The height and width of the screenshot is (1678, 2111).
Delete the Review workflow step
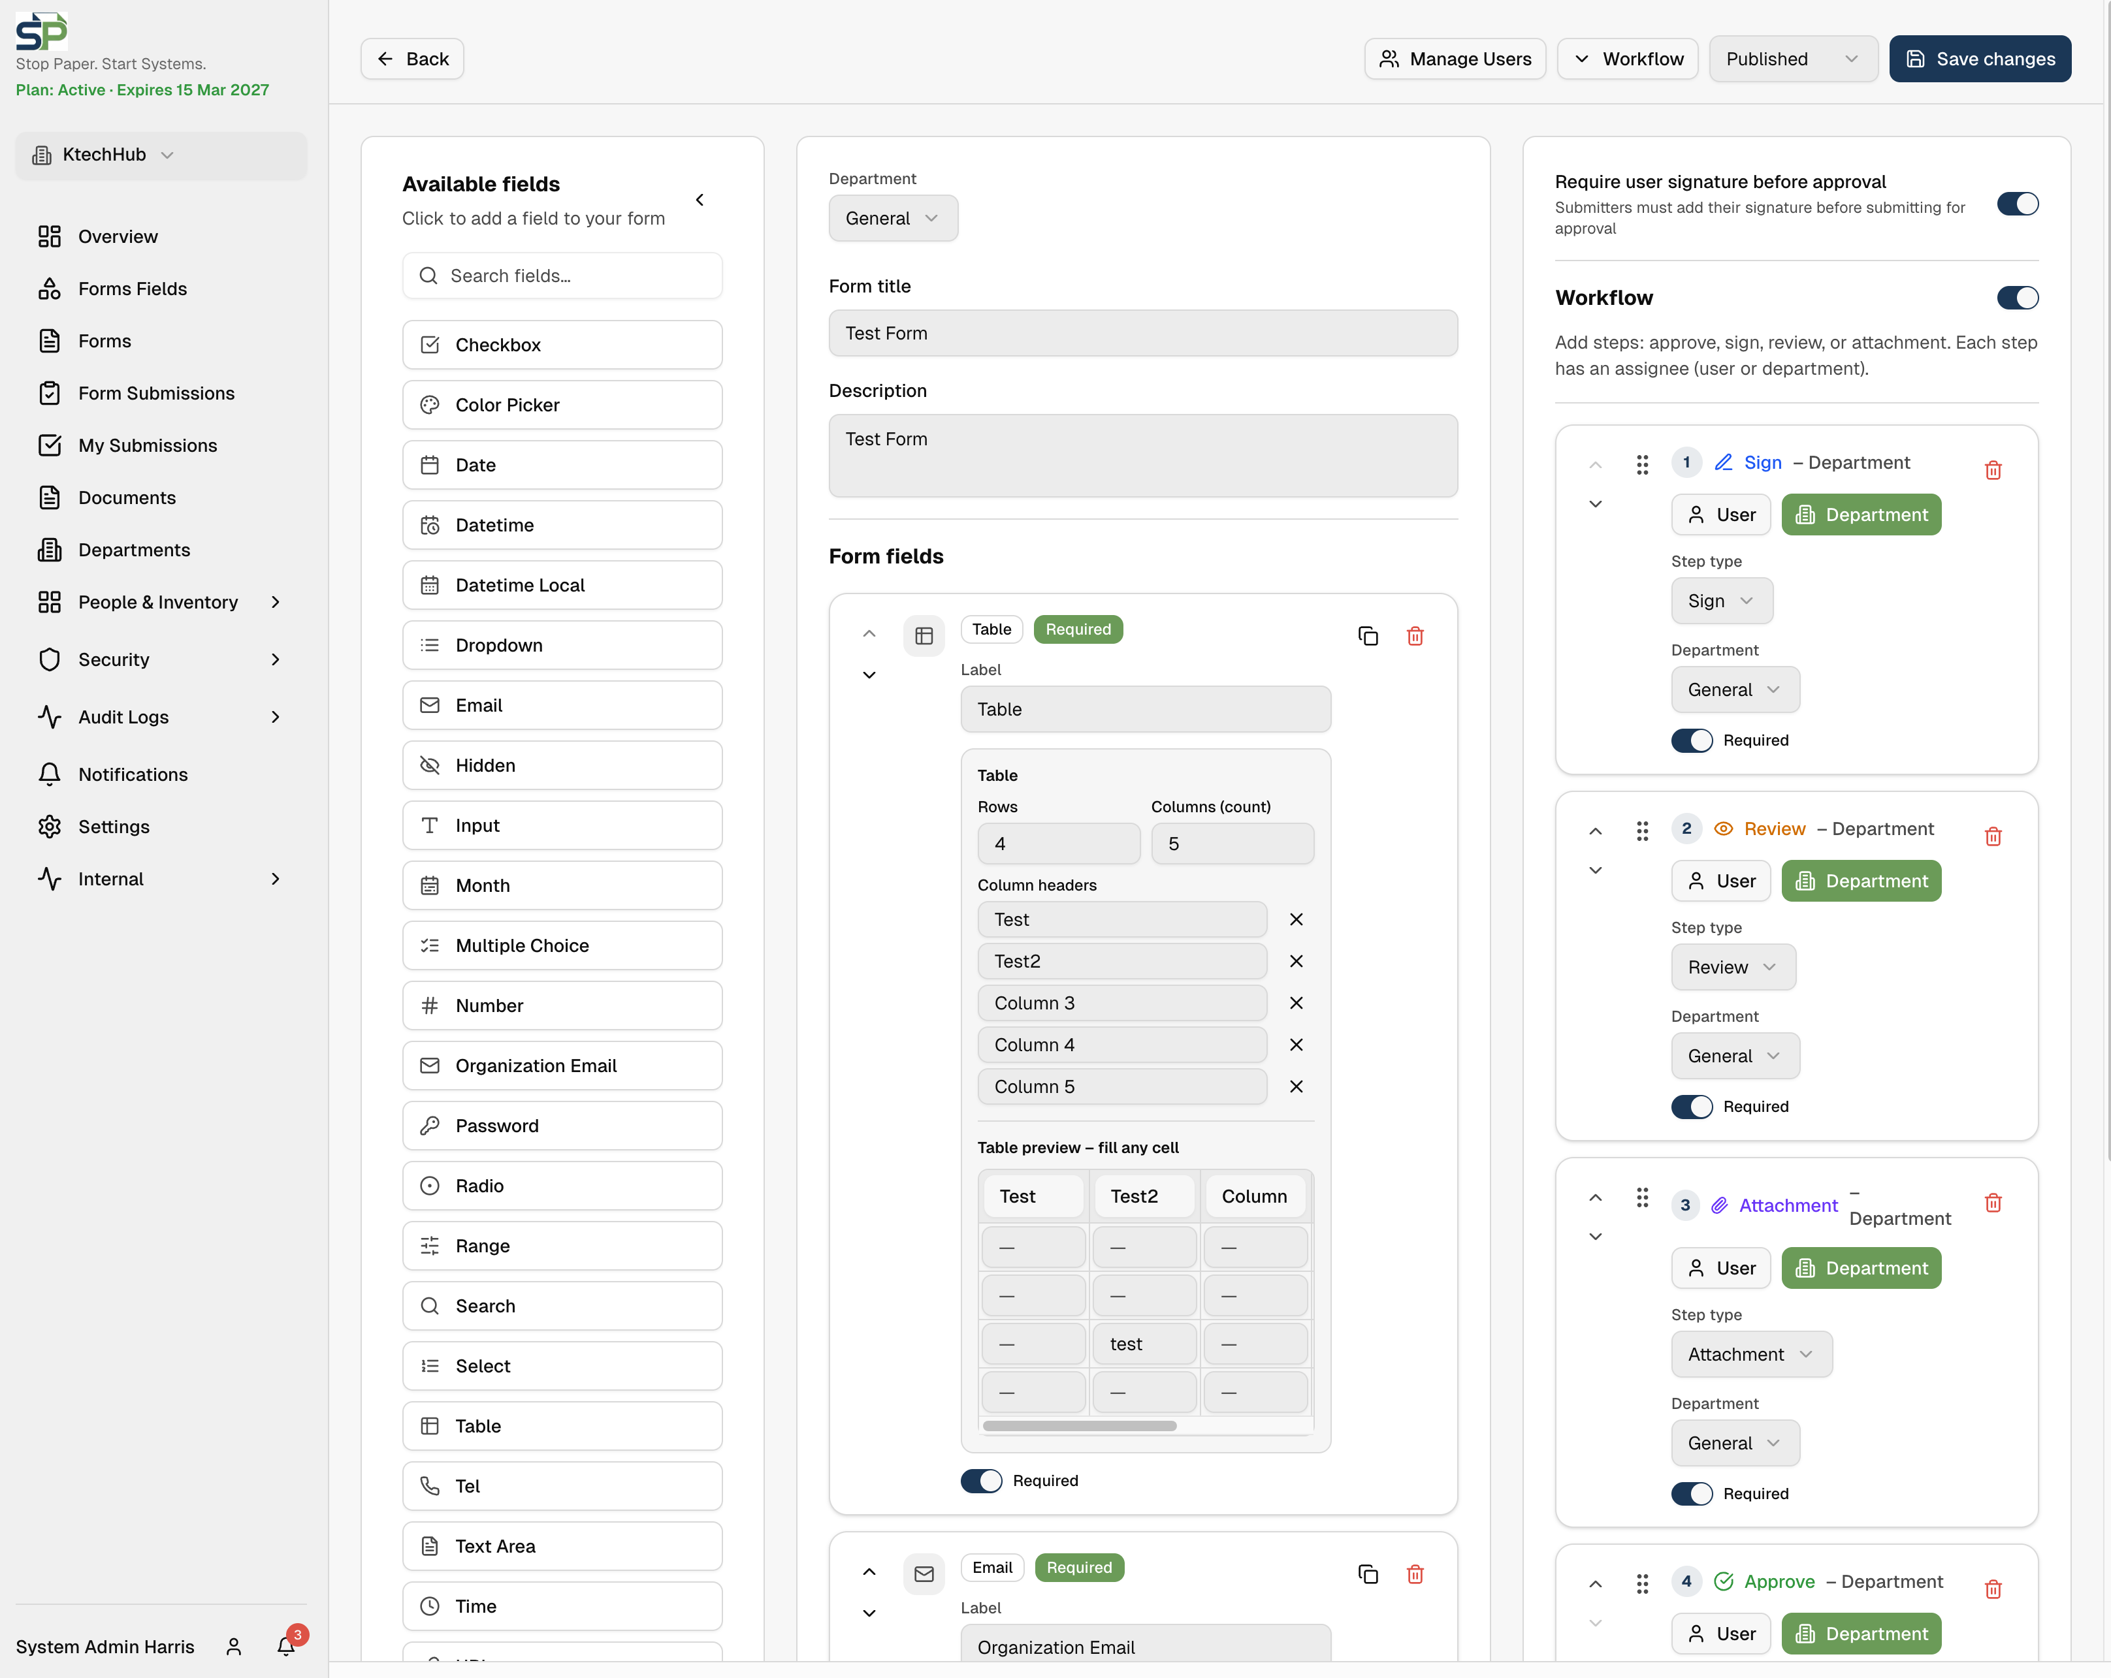1993,836
